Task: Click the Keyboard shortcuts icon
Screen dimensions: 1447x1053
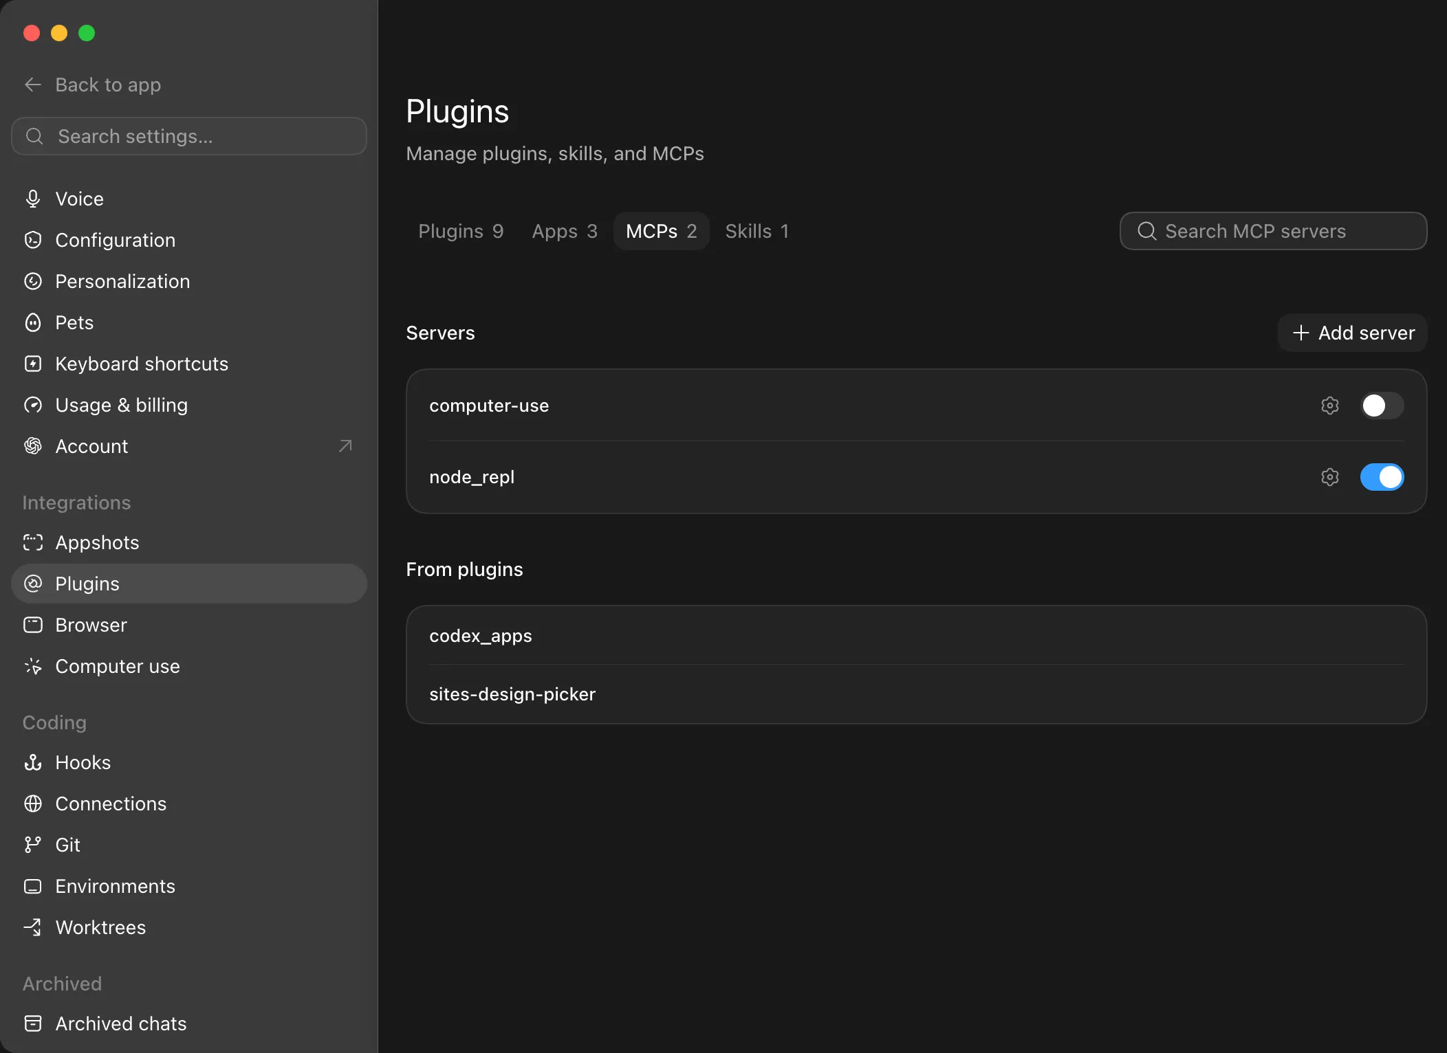Action: pyautogui.click(x=33, y=364)
